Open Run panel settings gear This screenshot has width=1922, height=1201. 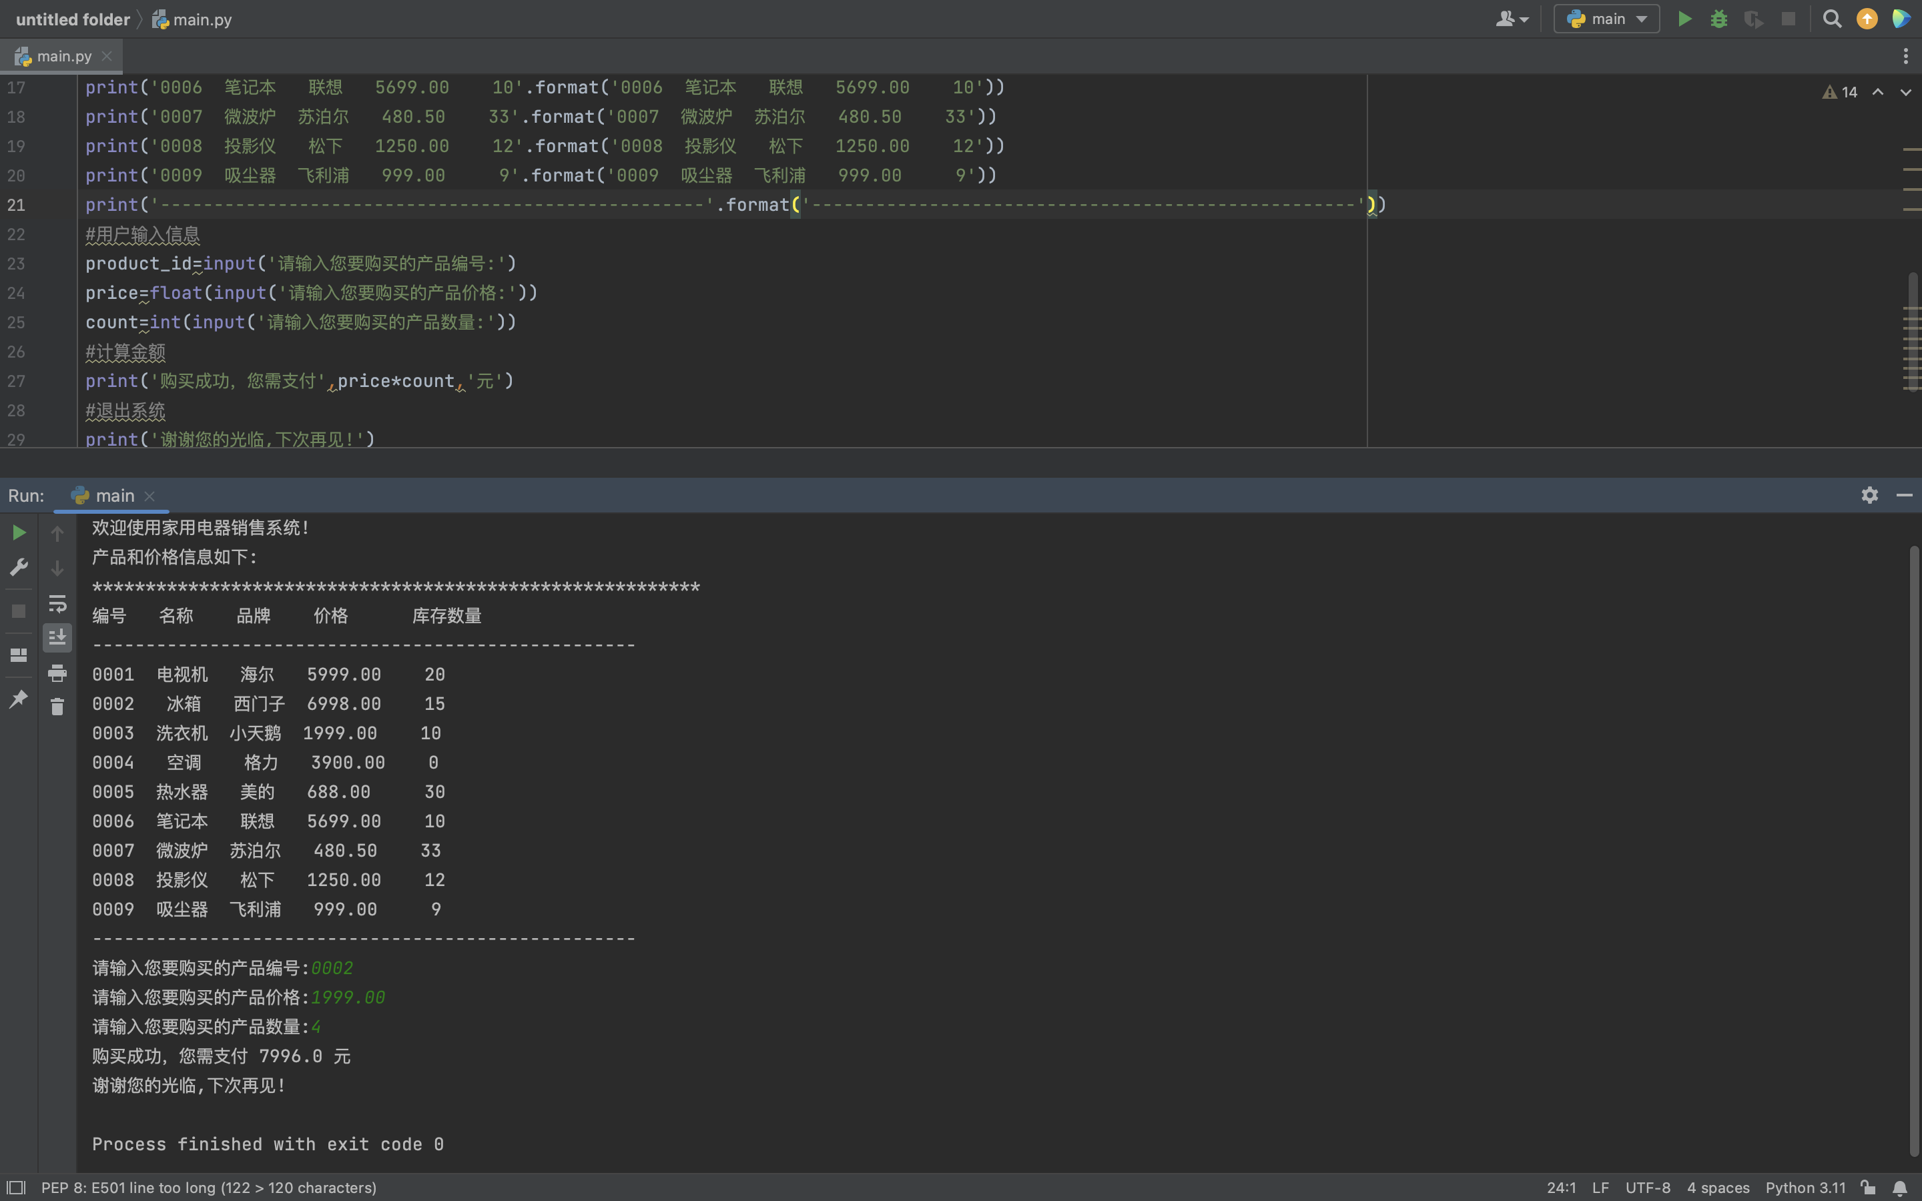(1869, 496)
